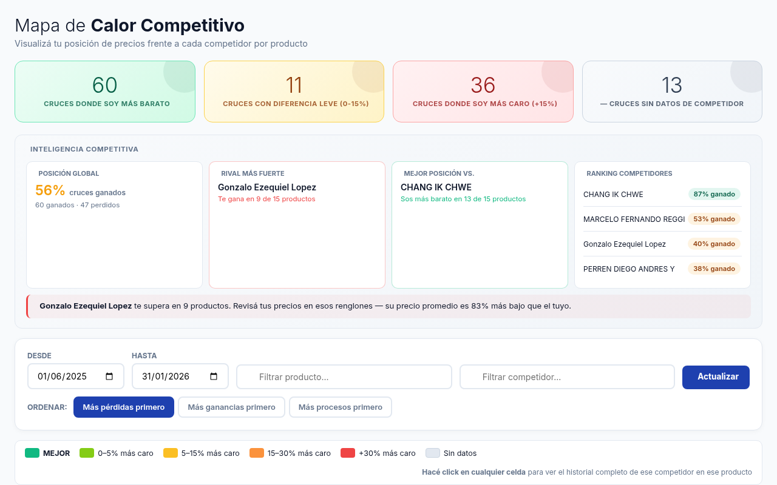Click the '38% ganado' badge for PERREN DIEGO
Viewport: 777px width, 485px height.
coord(714,269)
